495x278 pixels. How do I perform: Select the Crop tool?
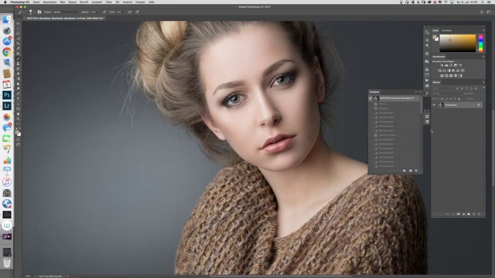(x=18, y=43)
